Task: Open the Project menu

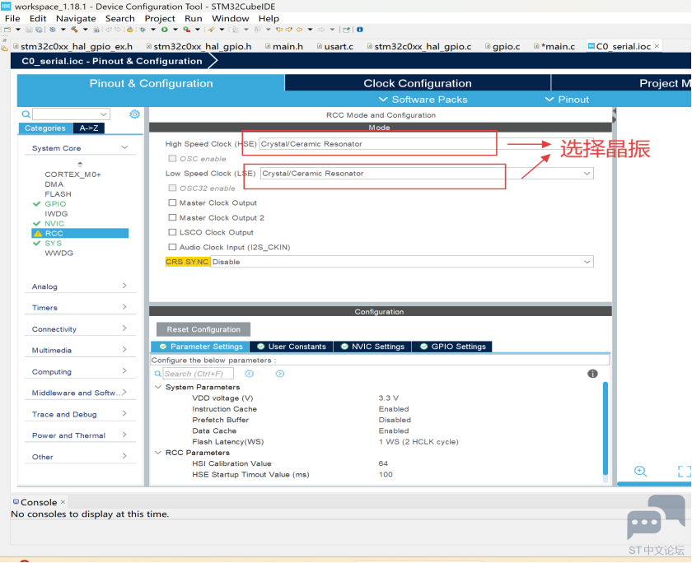Action: [160, 18]
